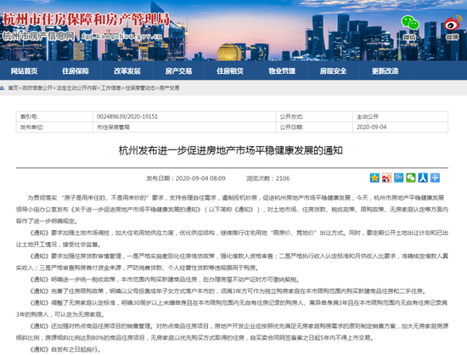Click the line 《通知》自发布之日起施行

[65, 349]
